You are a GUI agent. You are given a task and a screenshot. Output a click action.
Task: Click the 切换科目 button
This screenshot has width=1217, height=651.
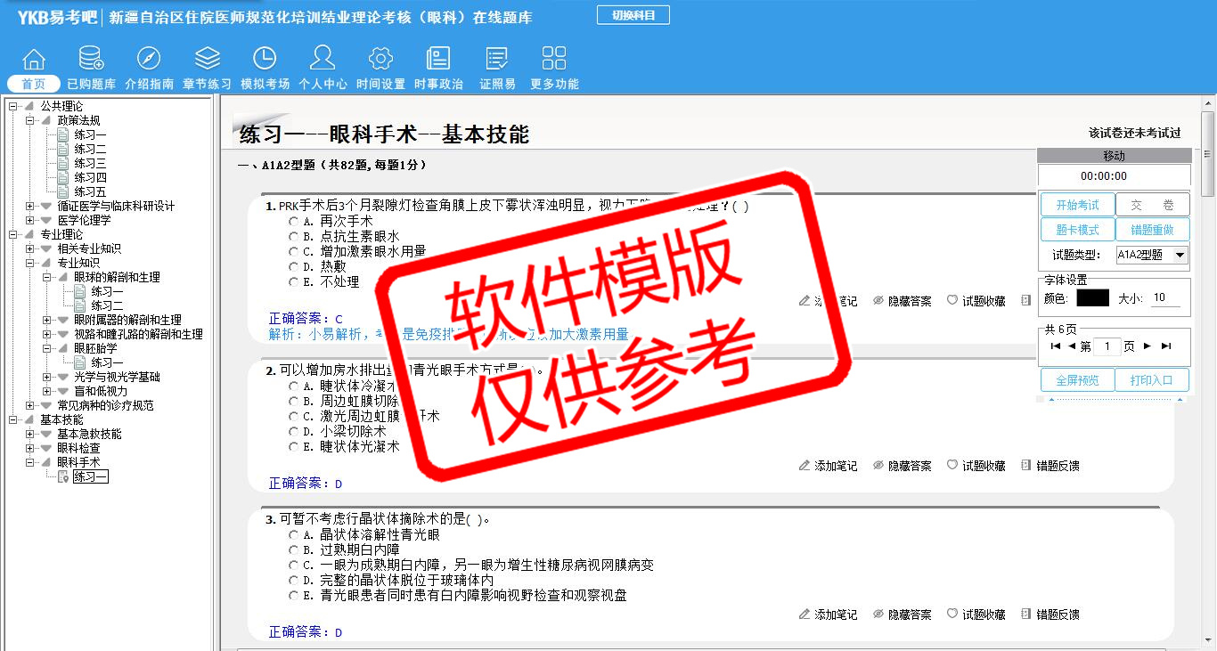(x=633, y=15)
